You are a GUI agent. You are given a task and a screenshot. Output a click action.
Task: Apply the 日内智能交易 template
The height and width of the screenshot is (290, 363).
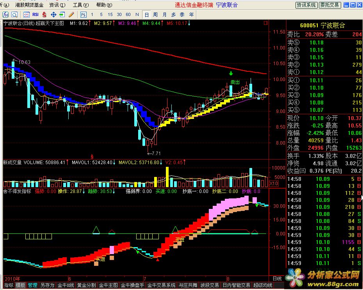click(236, 285)
